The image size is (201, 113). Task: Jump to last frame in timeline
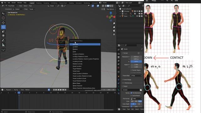pyautogui.click(x=65, y=90)
